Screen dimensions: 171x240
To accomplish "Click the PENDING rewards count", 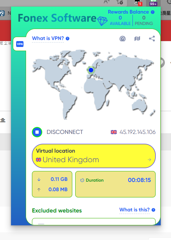I will pyautogui.click(x=144, y=18).
